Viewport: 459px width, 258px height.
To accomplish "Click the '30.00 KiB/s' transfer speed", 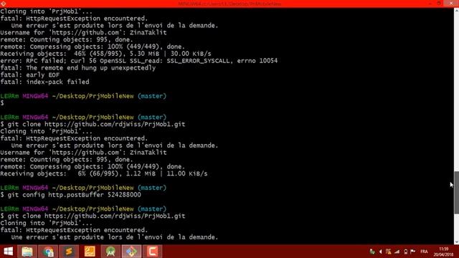I will click(x=191, y=54).
